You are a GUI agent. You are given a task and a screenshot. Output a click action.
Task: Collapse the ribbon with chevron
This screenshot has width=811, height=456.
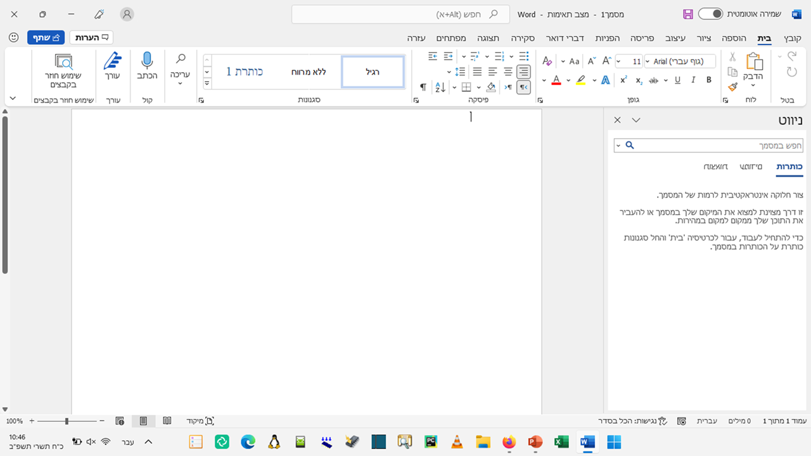(13, 98)
